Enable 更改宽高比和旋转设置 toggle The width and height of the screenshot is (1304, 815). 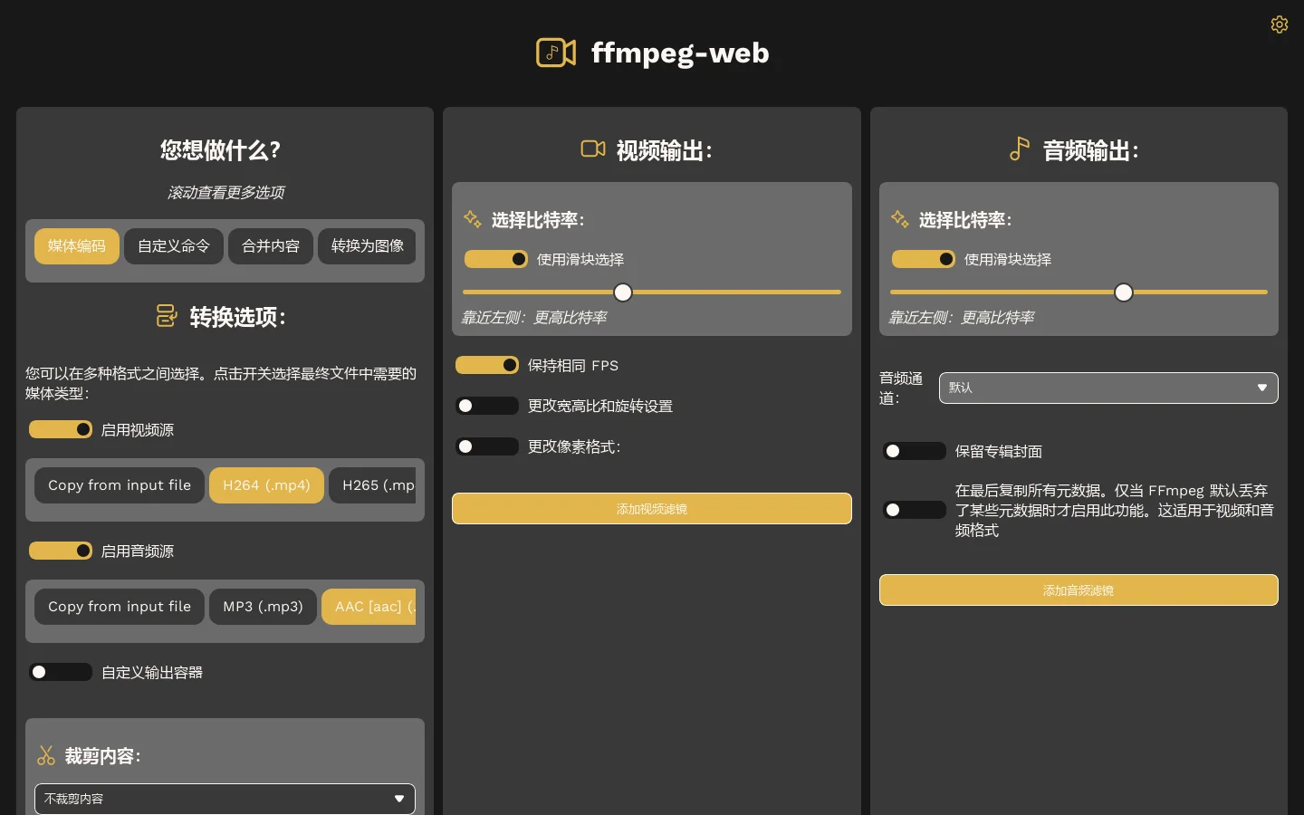click(x=487, y=406)
